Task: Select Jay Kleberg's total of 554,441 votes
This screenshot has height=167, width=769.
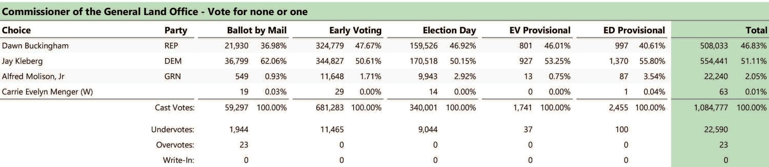Action: pyautogui.click(x=714, y=61)
